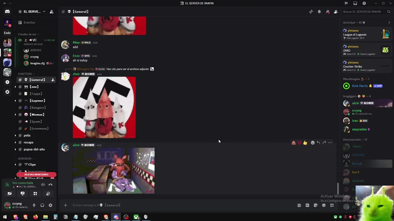Toggle noise suppression waveform icon
Screen dimensions: 394x221
pyautogui.click(x=43, y=184)
